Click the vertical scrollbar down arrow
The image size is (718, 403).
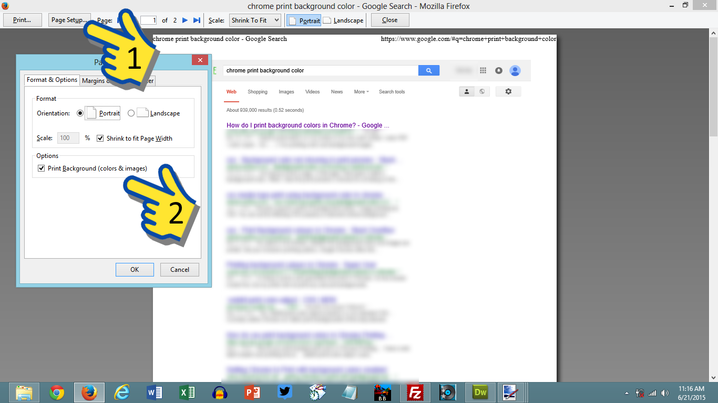tap(713, 377)
